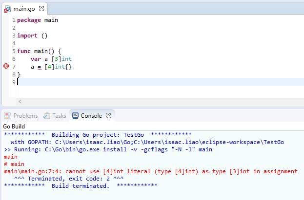Click the Go file icon on main.go tab

coord(8,9)
